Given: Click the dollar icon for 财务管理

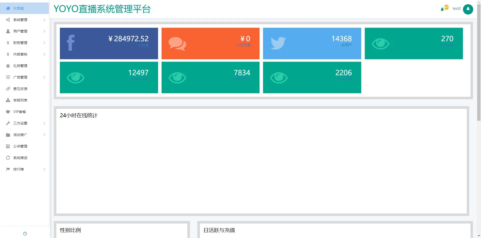Looking at the screenshot, I should (8, 43).
